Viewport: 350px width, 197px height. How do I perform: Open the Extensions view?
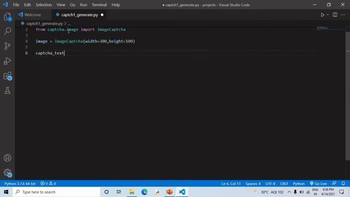(8, 76)
